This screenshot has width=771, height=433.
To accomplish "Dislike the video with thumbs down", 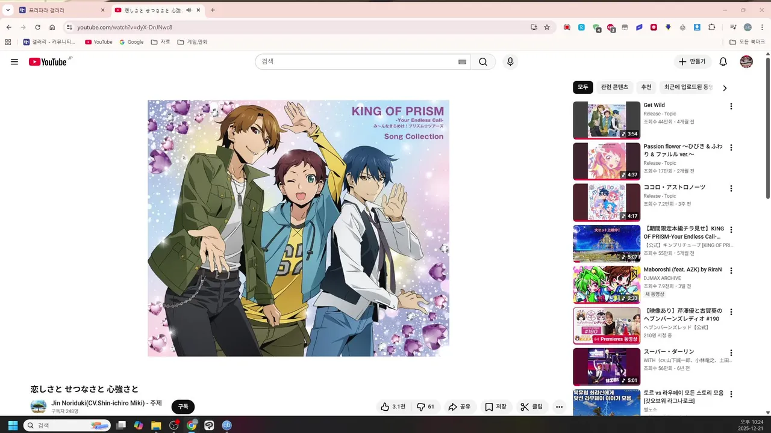I will coord(426,407).
